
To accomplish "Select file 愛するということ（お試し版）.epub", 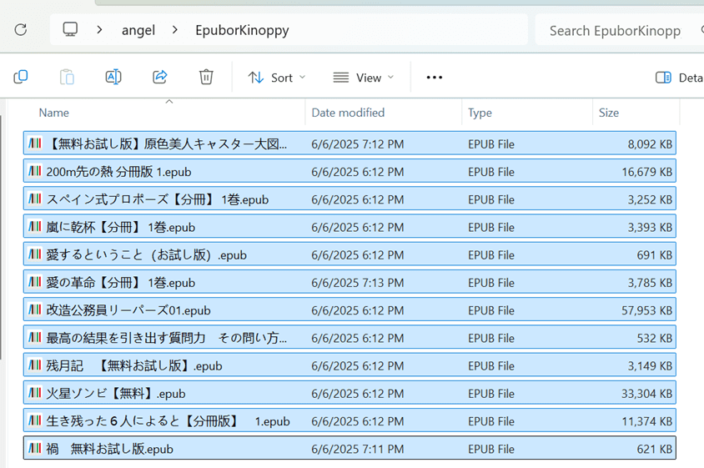I will (x=349, y=254).
